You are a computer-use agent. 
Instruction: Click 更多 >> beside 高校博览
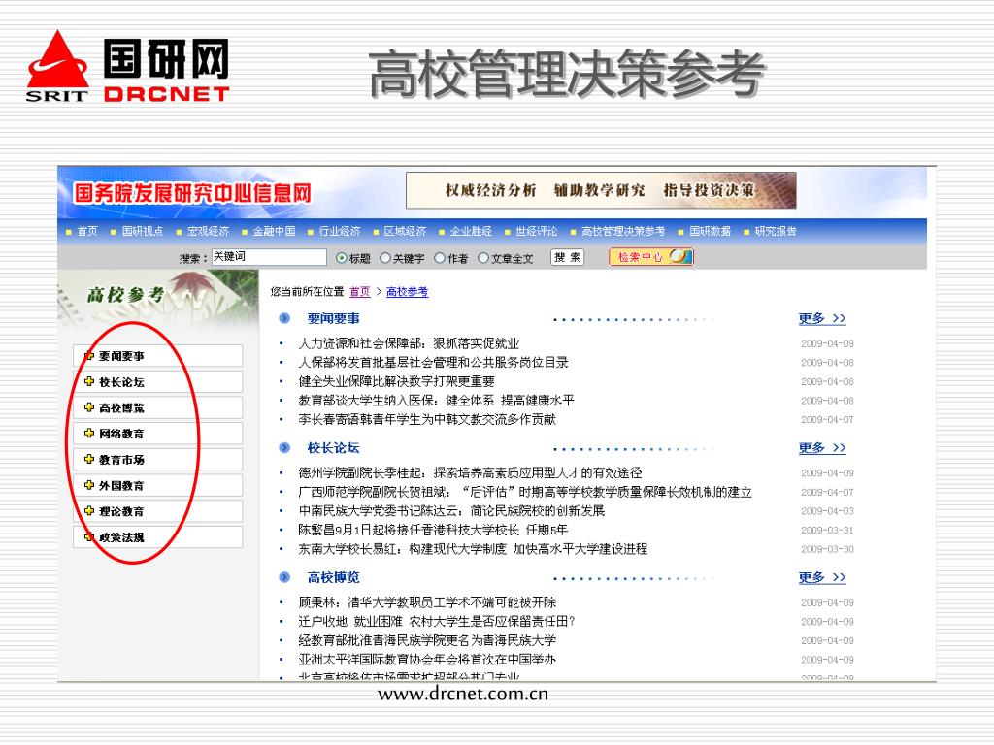[x=822, y=577]
